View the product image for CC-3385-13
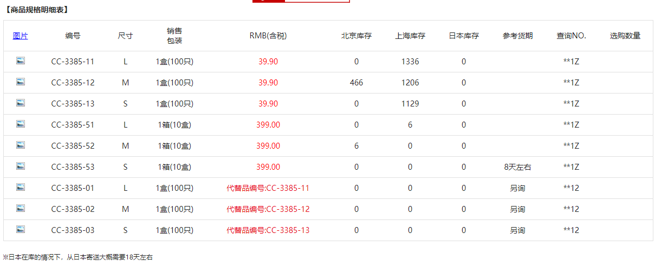Screen dimensions: 655x273 pyautogui.click(x=21, y=103)
